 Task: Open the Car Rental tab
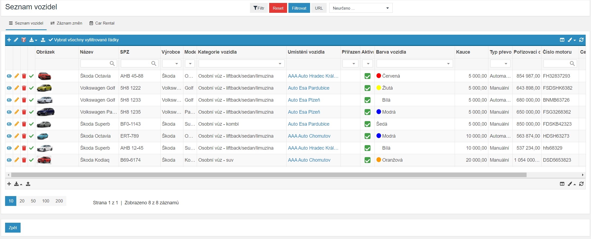[102, 23]
